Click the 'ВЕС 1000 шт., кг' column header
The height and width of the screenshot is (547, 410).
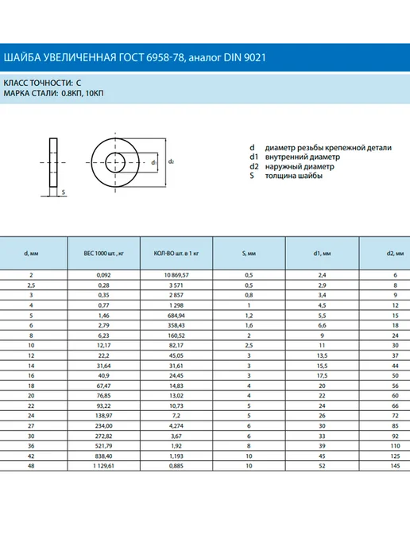(x=103, y=254)
